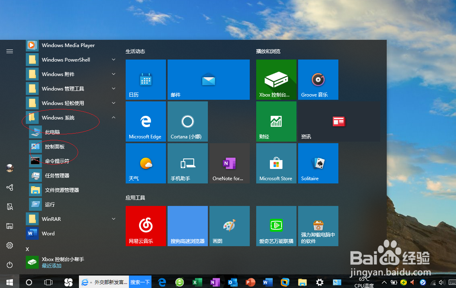456x288 pixels.
Task: Click the 搜索一下 search button
Action: tap(140, 282)
